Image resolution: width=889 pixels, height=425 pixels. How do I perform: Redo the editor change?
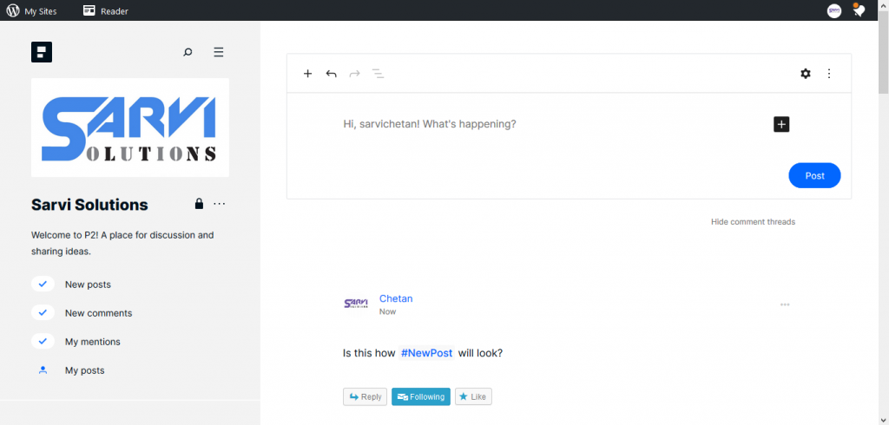[355, 73]
